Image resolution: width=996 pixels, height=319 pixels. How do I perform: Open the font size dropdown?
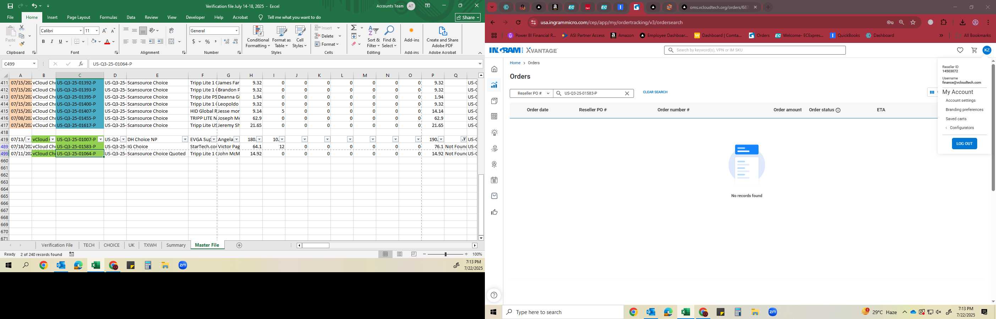pyautogui.click(x=97, y=30)
